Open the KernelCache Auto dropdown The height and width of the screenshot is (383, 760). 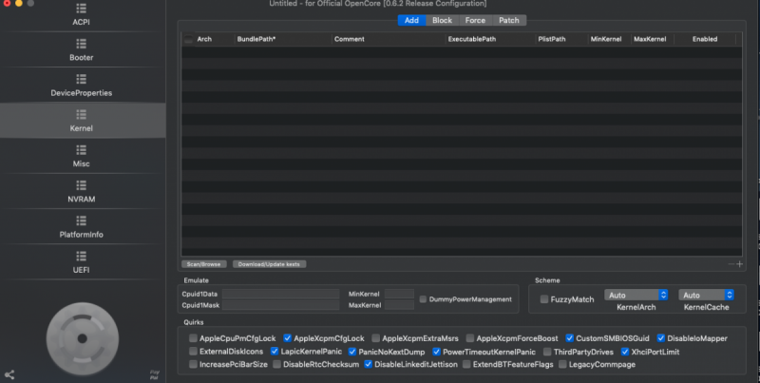tap(706, 295)
